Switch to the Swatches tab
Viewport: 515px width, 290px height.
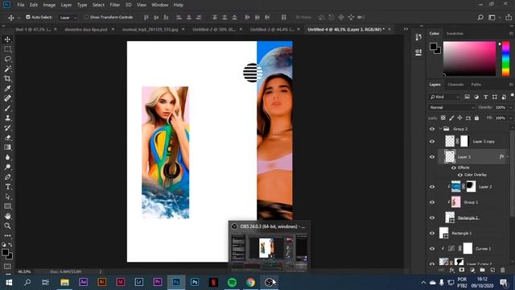(455, 34)
